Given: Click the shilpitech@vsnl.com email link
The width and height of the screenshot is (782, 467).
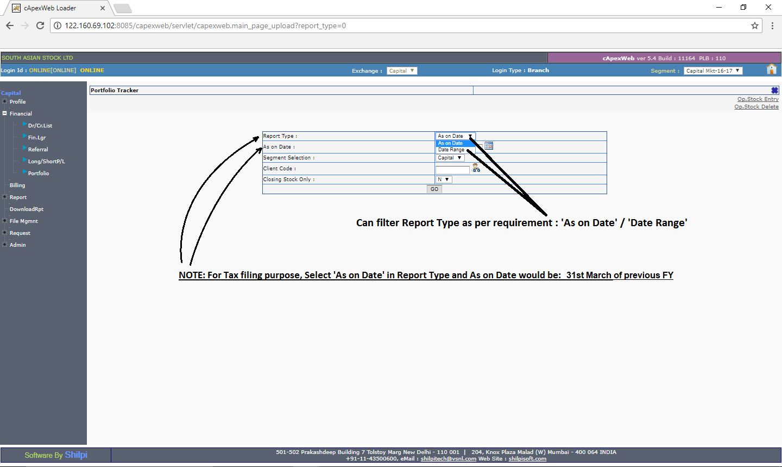Looking at the screenshot, I should pyautogui.click(x=449, y=459).
